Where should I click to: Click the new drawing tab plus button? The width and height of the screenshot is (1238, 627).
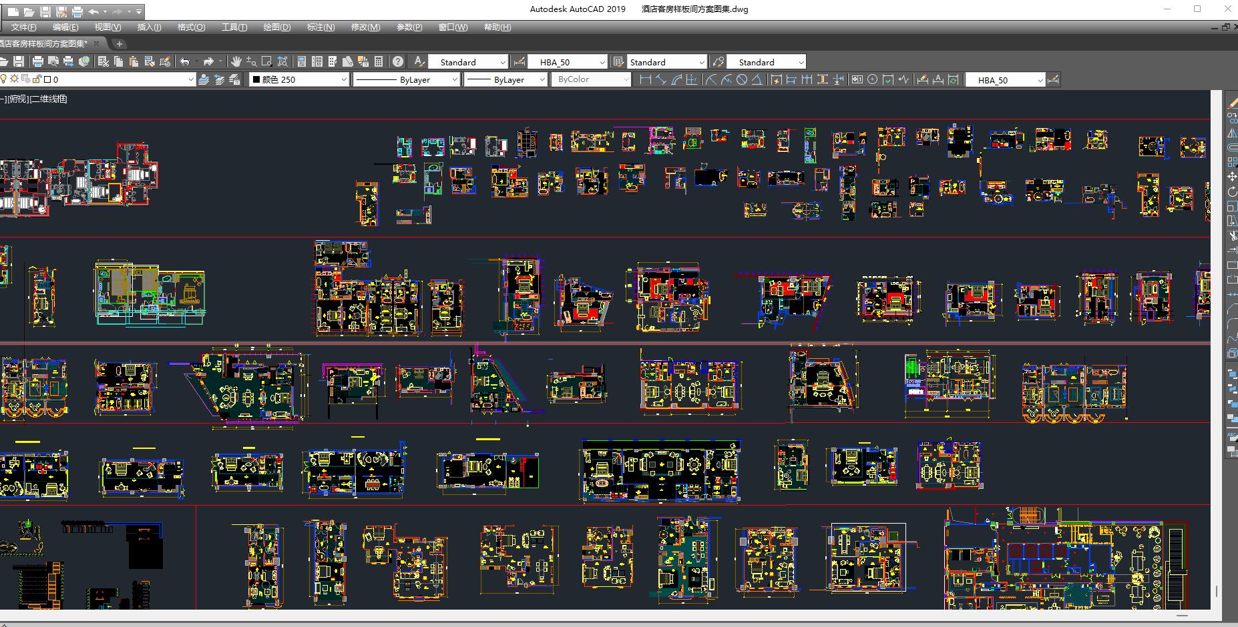[119, 44]
